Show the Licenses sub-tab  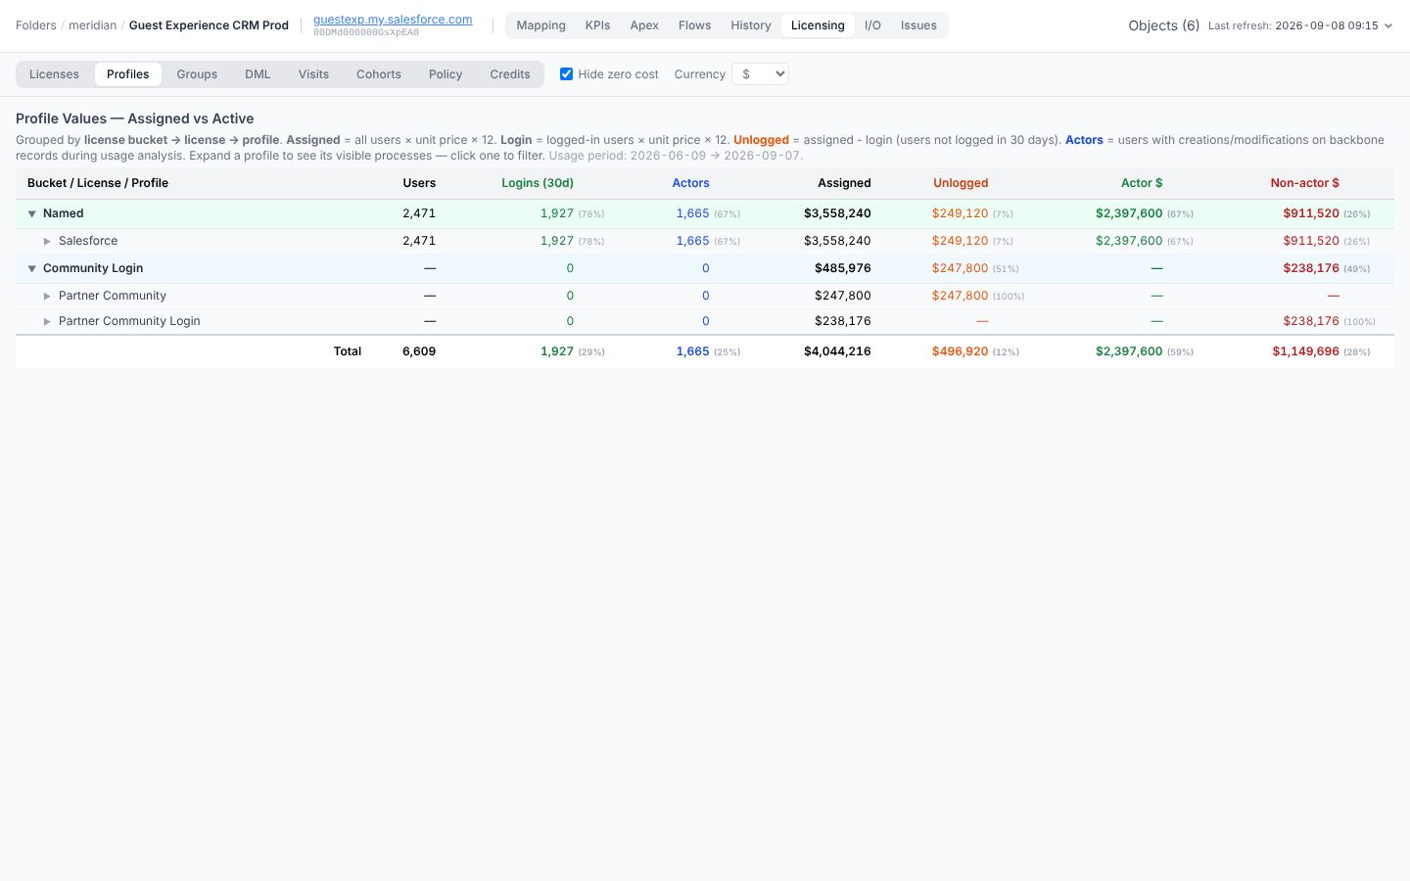coord(54,74)
